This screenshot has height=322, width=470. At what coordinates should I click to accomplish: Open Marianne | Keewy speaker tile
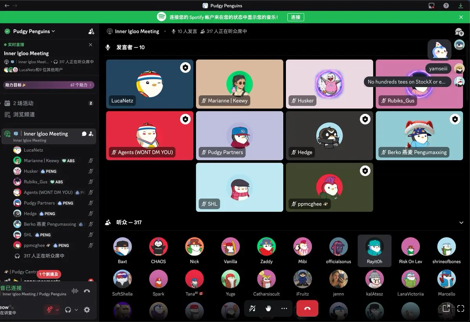click(x=239, y=84)
